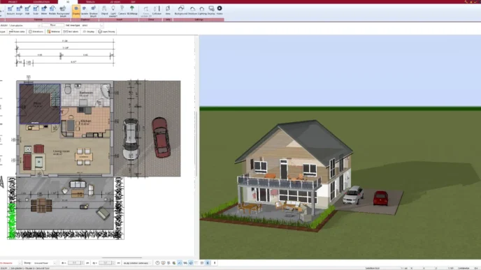This screenshot has width=481, height=270.
Task: Click the Edit material icon
Action: (x=27, y=10)
